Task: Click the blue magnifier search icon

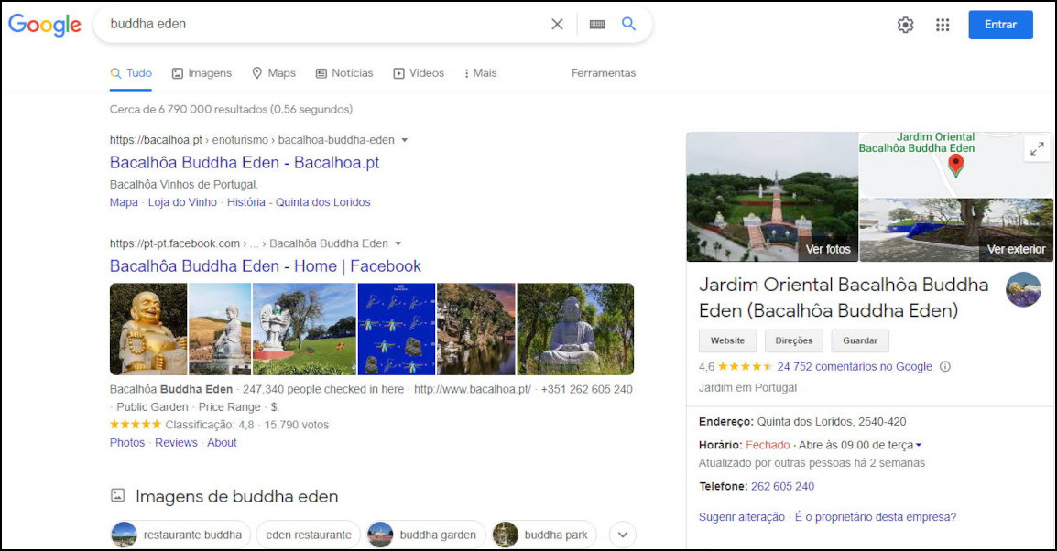Action: tap(629, 24)
